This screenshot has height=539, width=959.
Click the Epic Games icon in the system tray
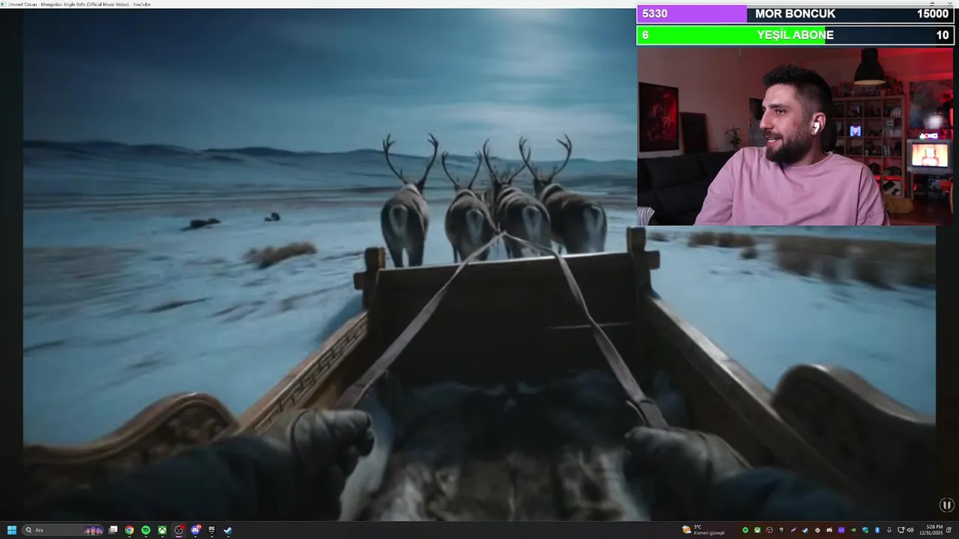click(781, 530)
